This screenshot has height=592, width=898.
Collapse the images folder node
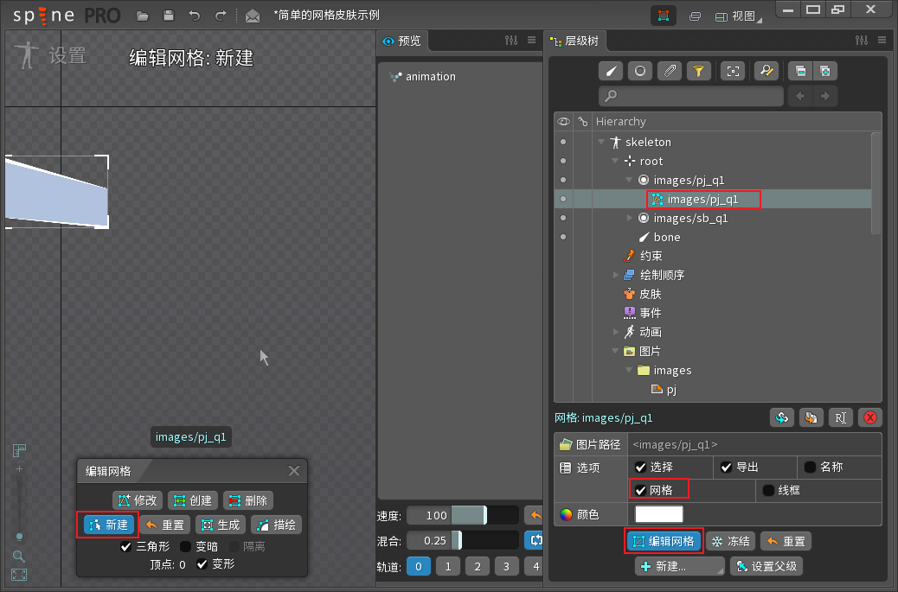[629, 370]
